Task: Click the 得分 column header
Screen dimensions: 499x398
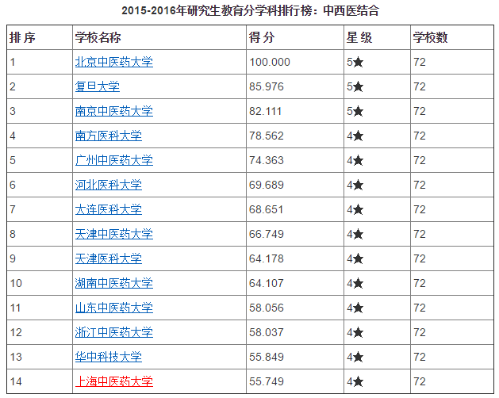Action: click(262, 38)
